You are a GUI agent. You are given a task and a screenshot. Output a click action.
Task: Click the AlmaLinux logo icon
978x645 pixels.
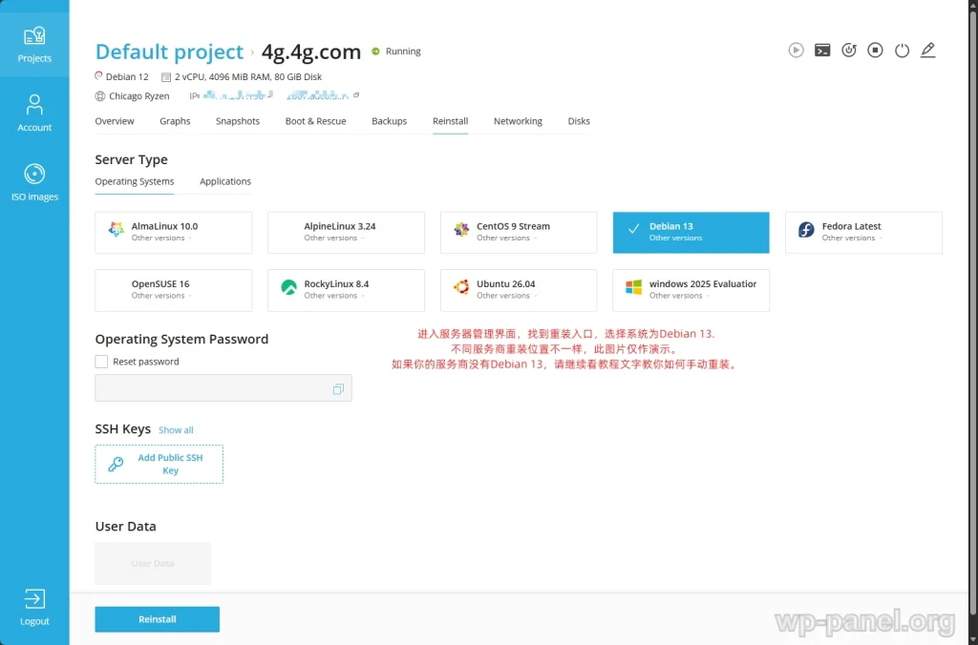(116, 229)
